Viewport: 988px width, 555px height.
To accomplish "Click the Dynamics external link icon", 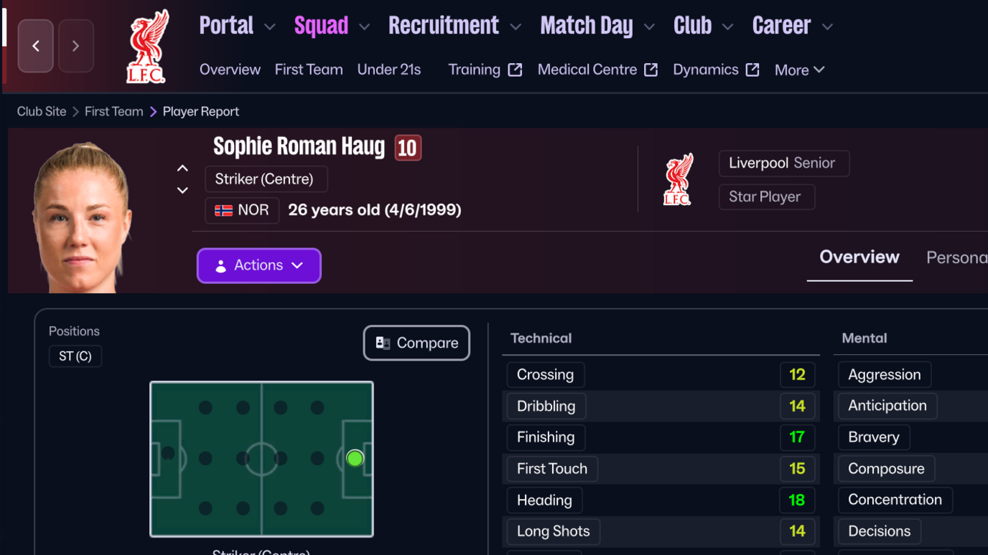I will pyautogui.click(x=752, y=70).
